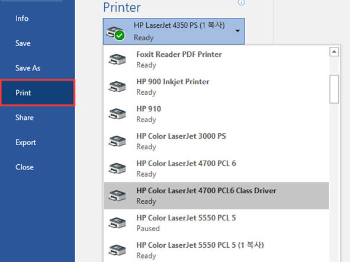Click Save in the backstage sidebar
This screenshot has height=262, width=350.
(x=23, y=43)
